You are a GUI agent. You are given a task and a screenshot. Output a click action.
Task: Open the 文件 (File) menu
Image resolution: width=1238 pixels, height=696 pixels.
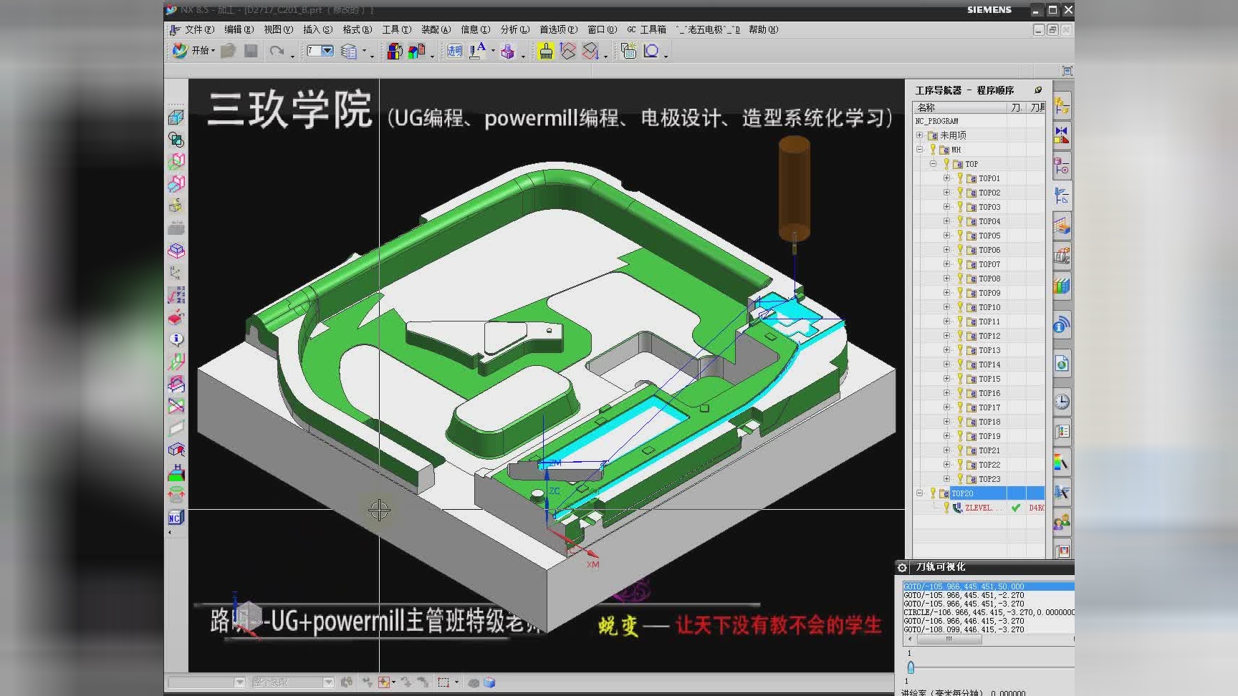point(198,29)
